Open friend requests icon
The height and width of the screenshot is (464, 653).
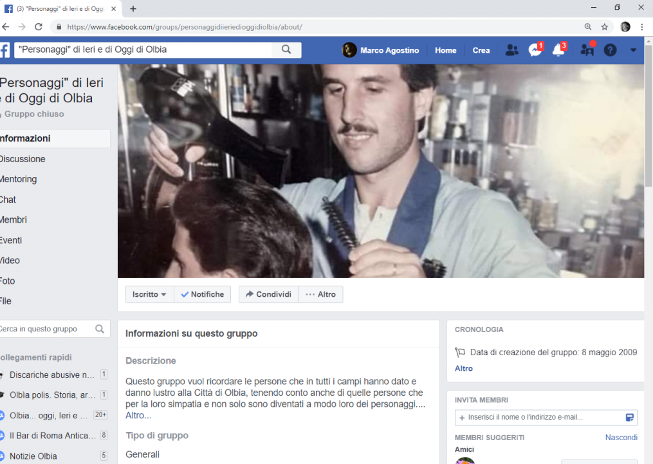tap(511, 50)
